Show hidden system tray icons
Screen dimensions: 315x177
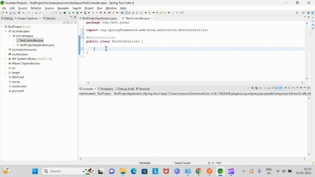tap(244, 171)
